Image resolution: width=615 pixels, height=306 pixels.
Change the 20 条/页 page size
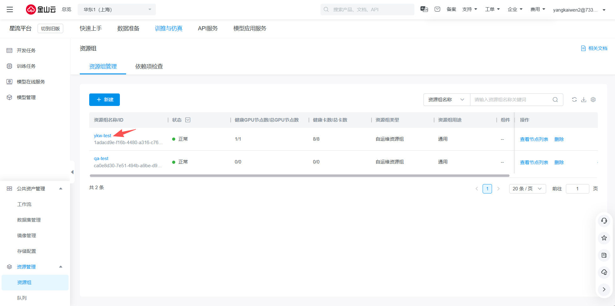point(527,189)
